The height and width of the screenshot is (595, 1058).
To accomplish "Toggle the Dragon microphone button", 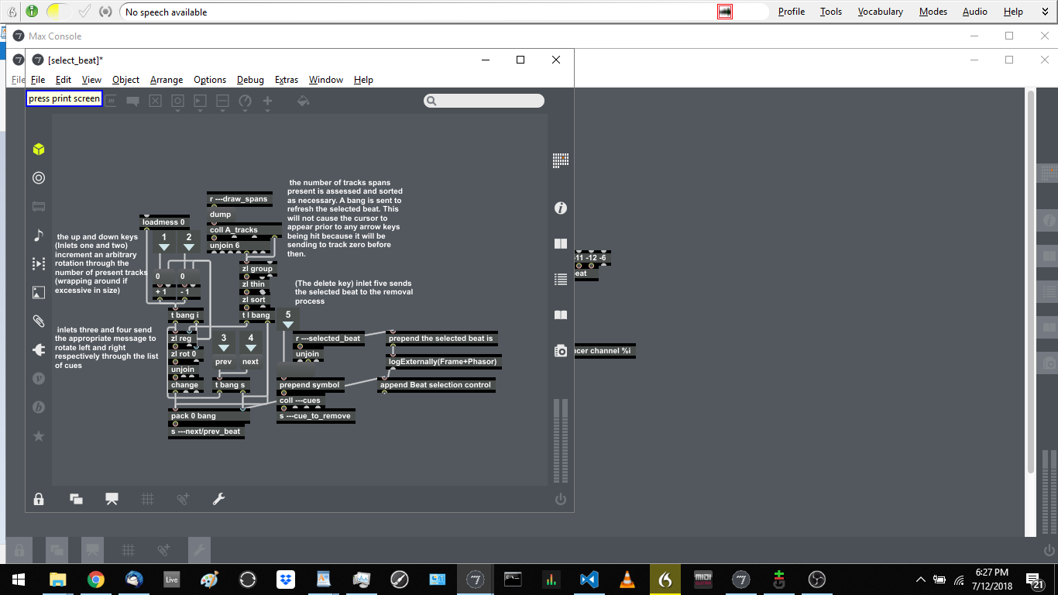I will coord(32,12).
